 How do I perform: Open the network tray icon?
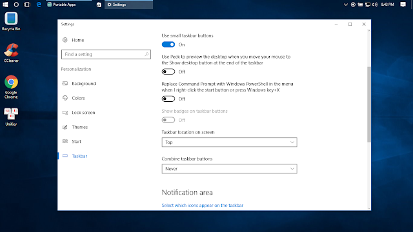click(368, 5)
